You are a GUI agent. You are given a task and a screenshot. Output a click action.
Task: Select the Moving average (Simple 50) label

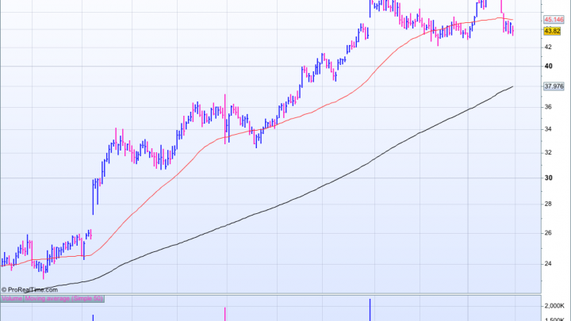coord(63,299)
